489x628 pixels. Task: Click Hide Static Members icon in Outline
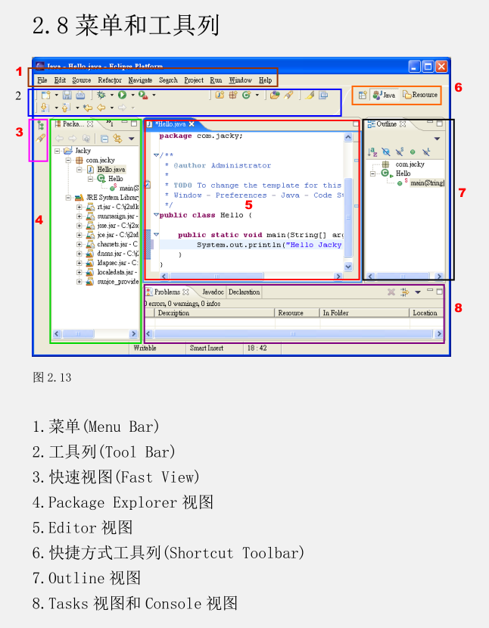(x=400, y=152)
